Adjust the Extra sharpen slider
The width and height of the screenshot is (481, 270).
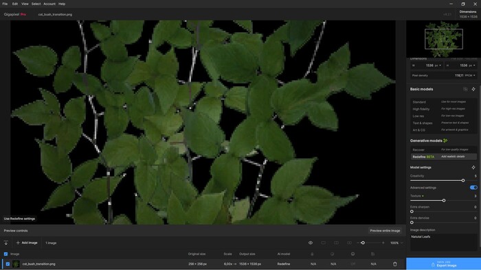point(412,211)
